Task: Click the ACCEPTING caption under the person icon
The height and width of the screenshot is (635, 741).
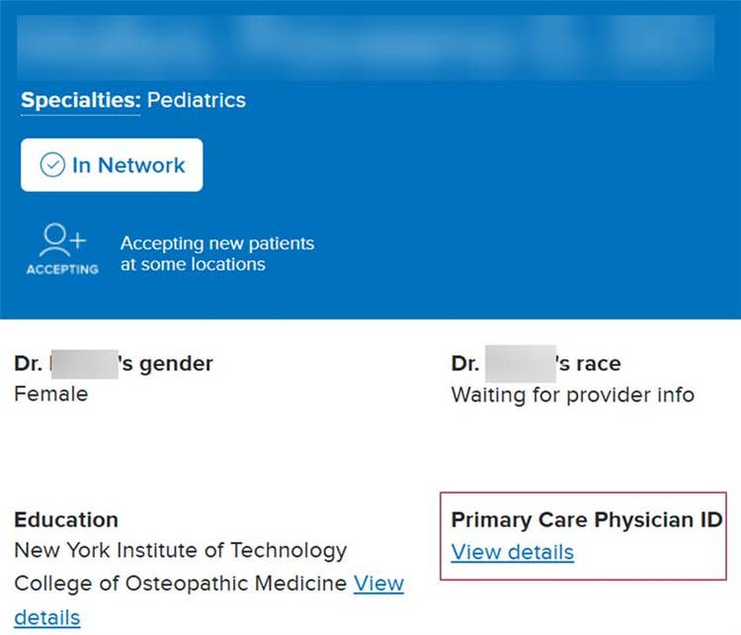Action: point(62,269)
